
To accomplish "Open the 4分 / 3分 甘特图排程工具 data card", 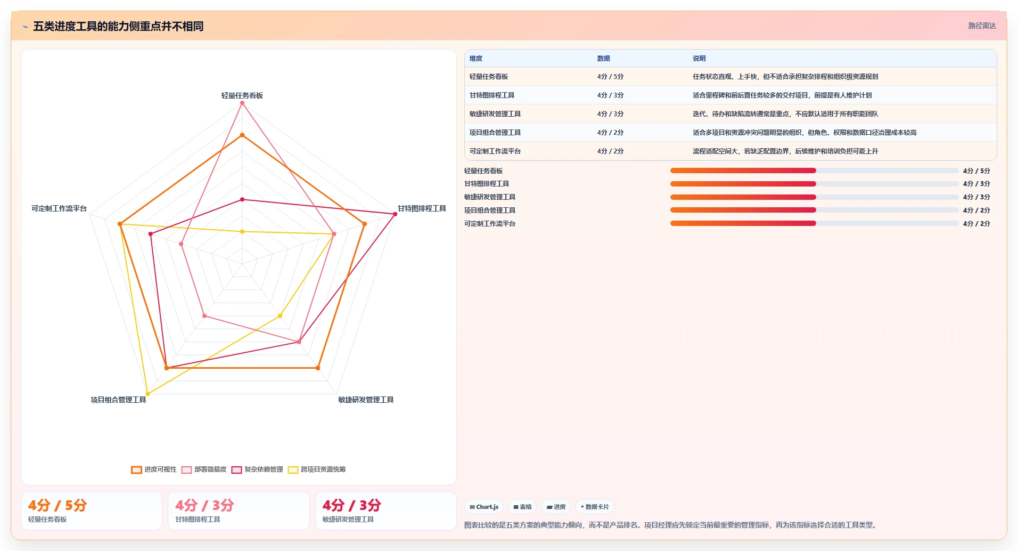I will pyautogui.click(x=239, y=511).
